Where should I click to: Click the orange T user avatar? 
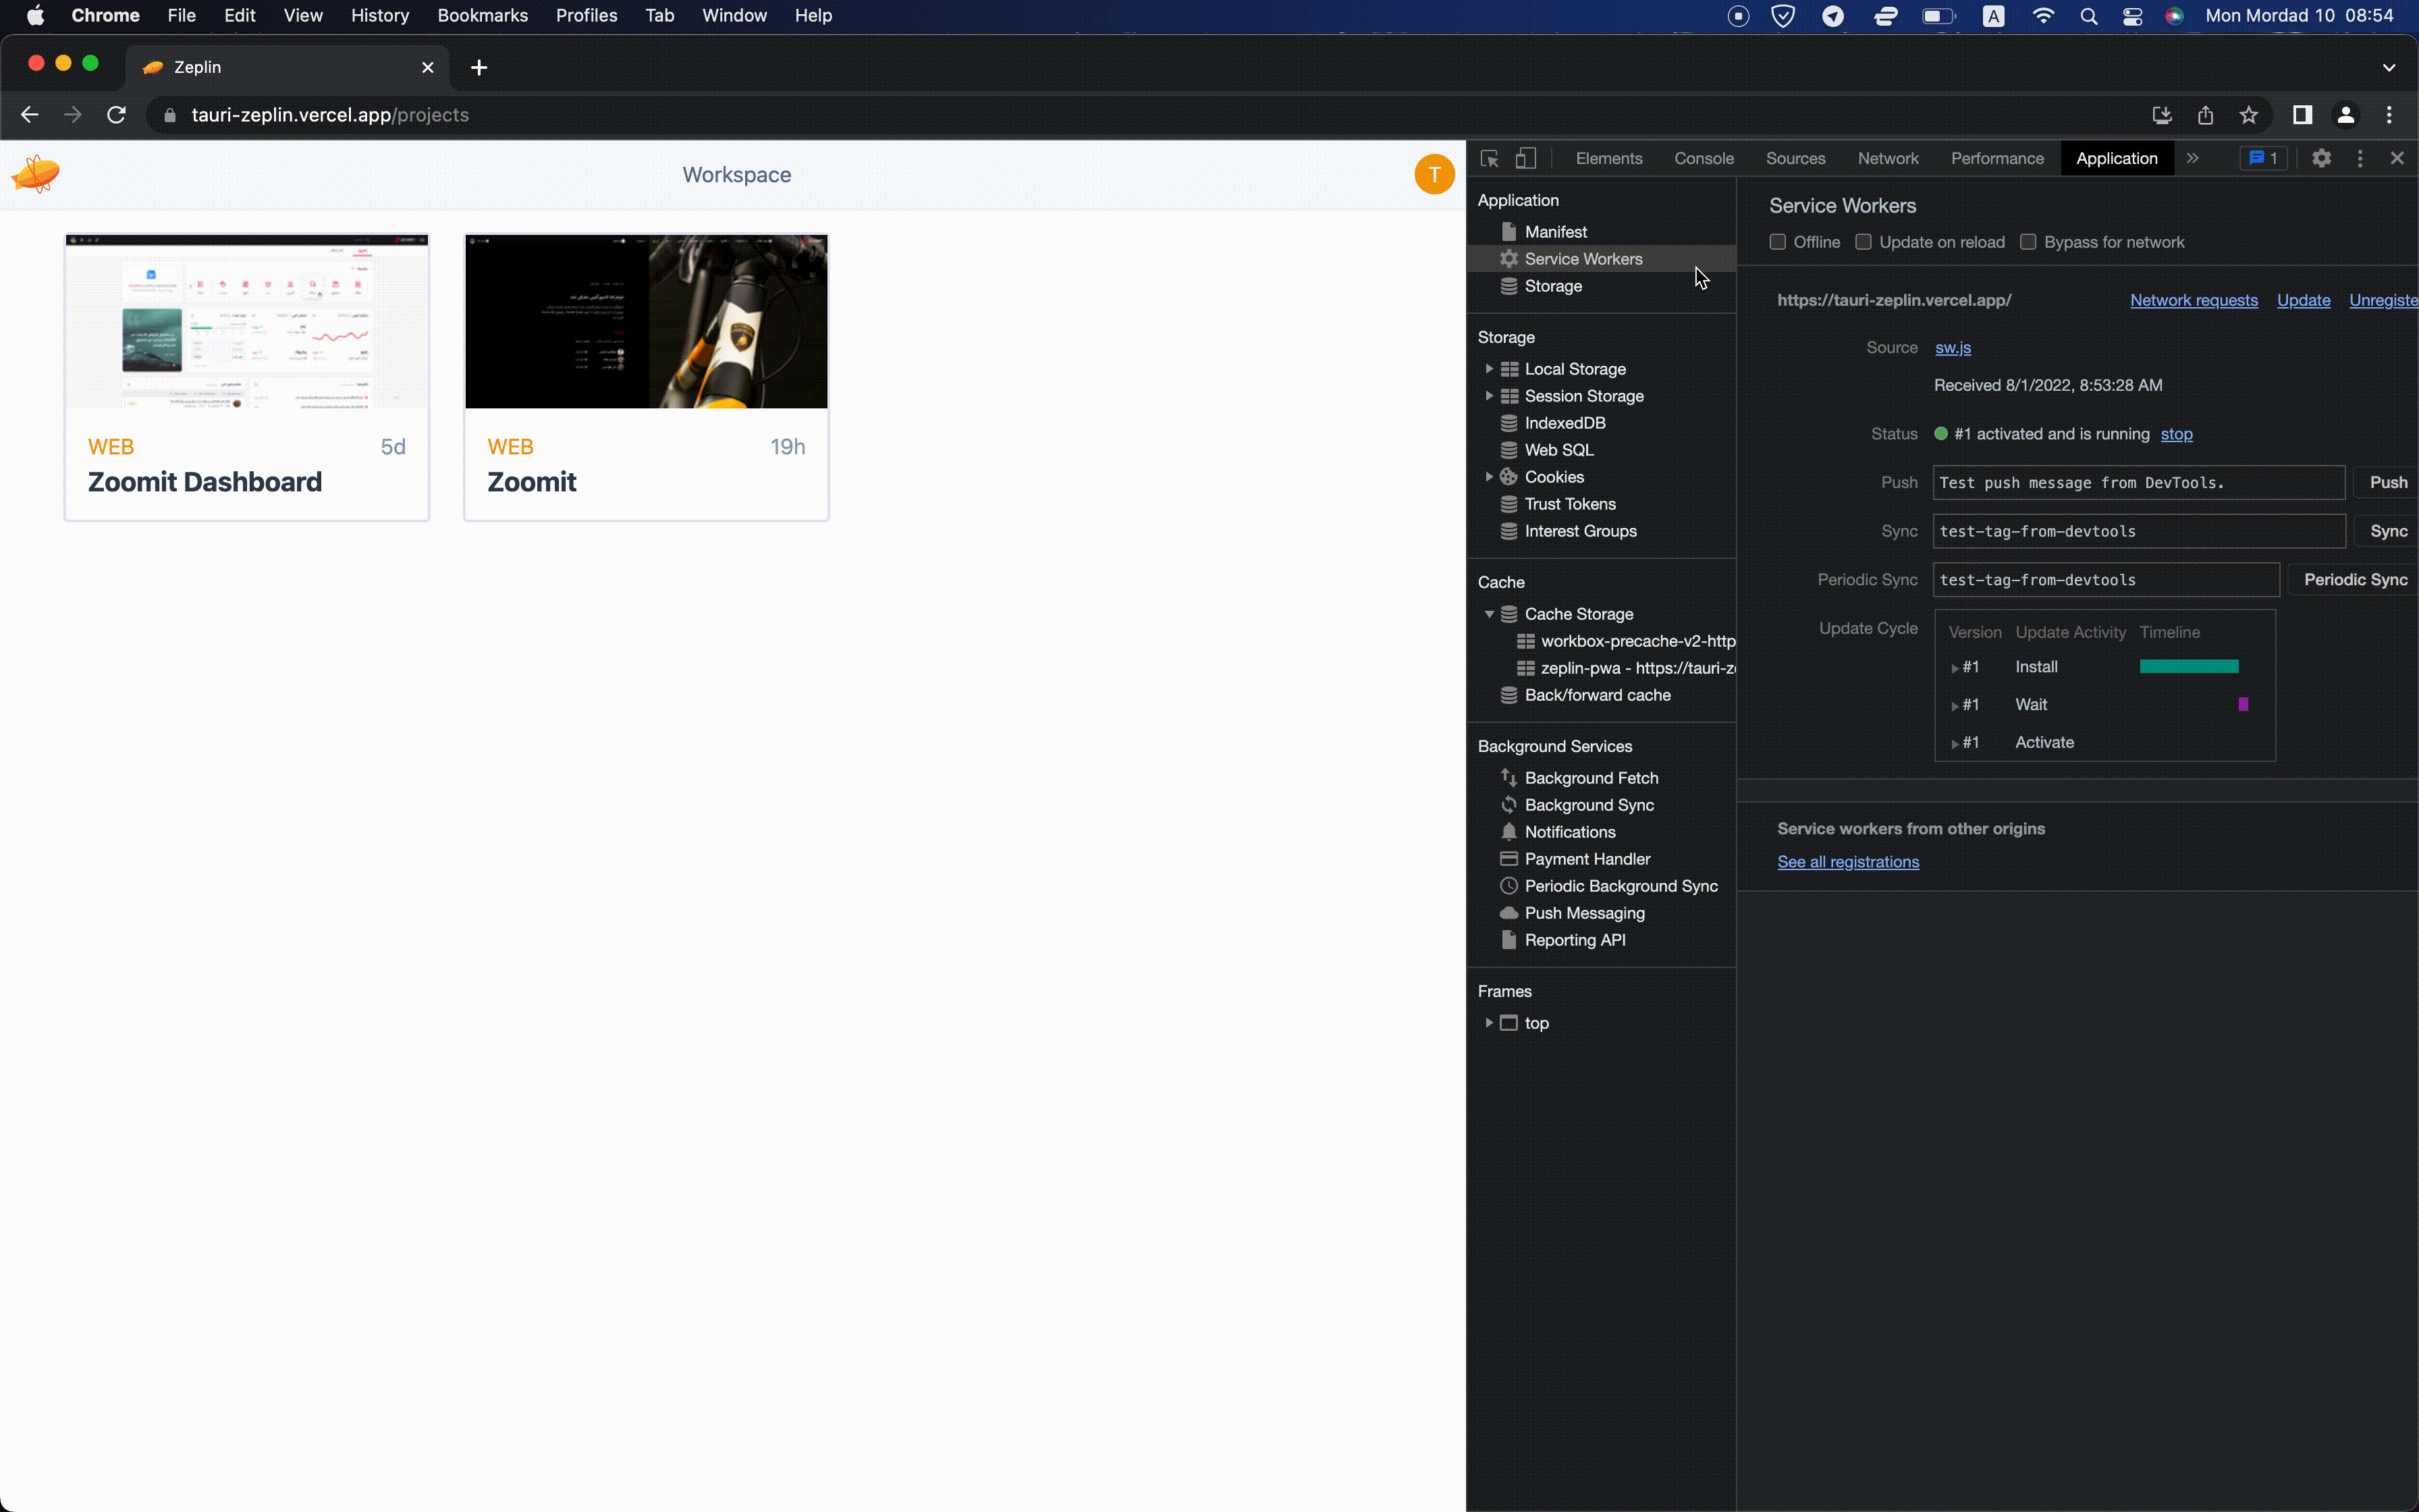point(1434,174)
